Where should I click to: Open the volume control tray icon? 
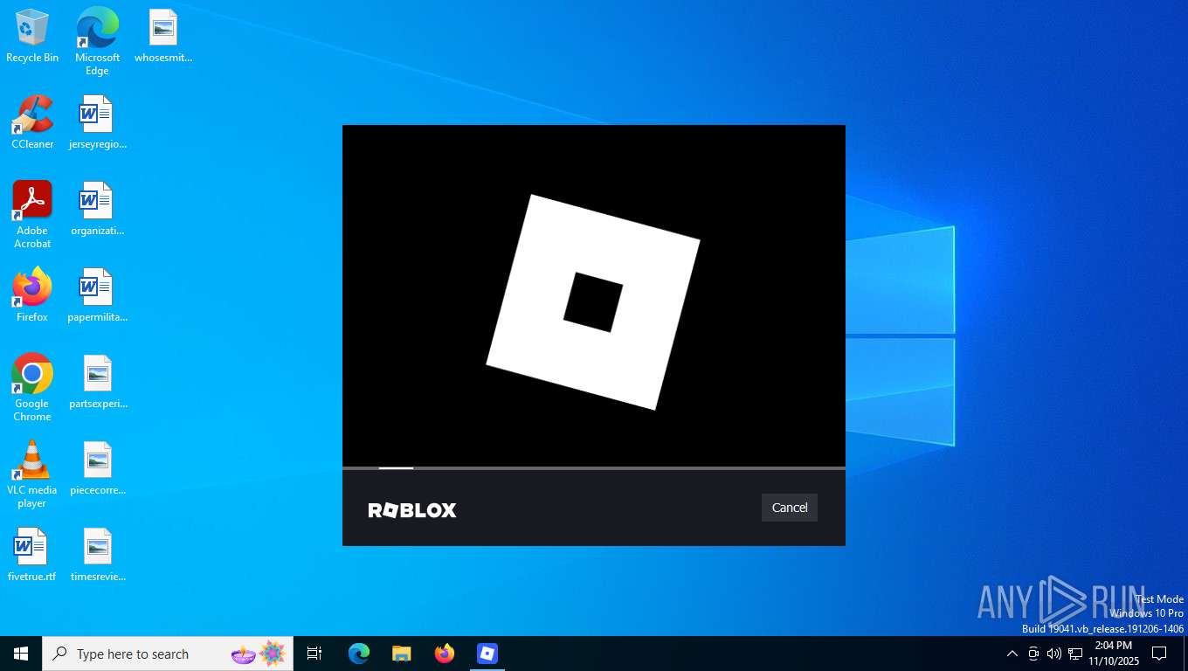[1054, 654]
